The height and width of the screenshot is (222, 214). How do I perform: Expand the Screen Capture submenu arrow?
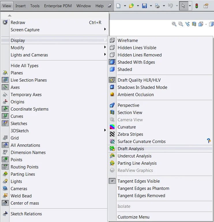pyautogui.click(x=105, y=29)
